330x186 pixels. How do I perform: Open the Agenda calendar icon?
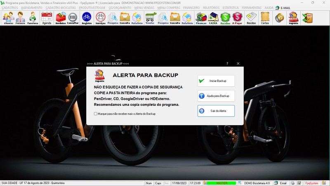pos(47,18)
